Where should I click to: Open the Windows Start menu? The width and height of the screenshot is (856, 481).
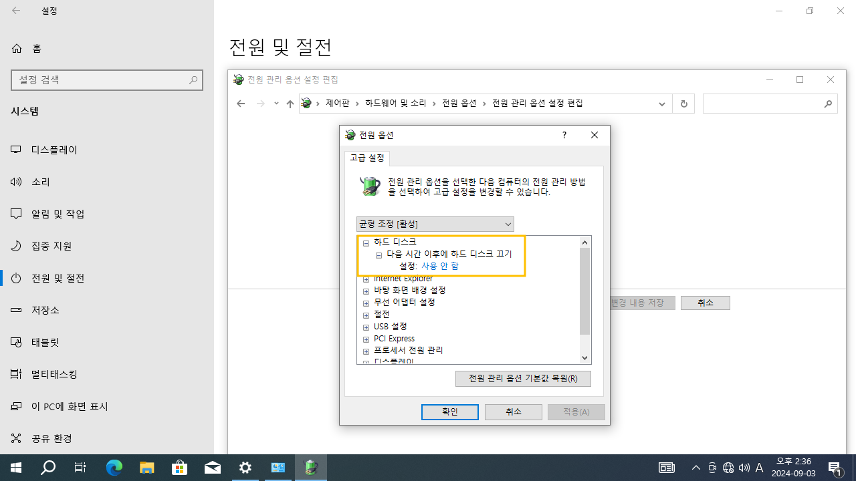pyautogui.click(x=16, y=468)
